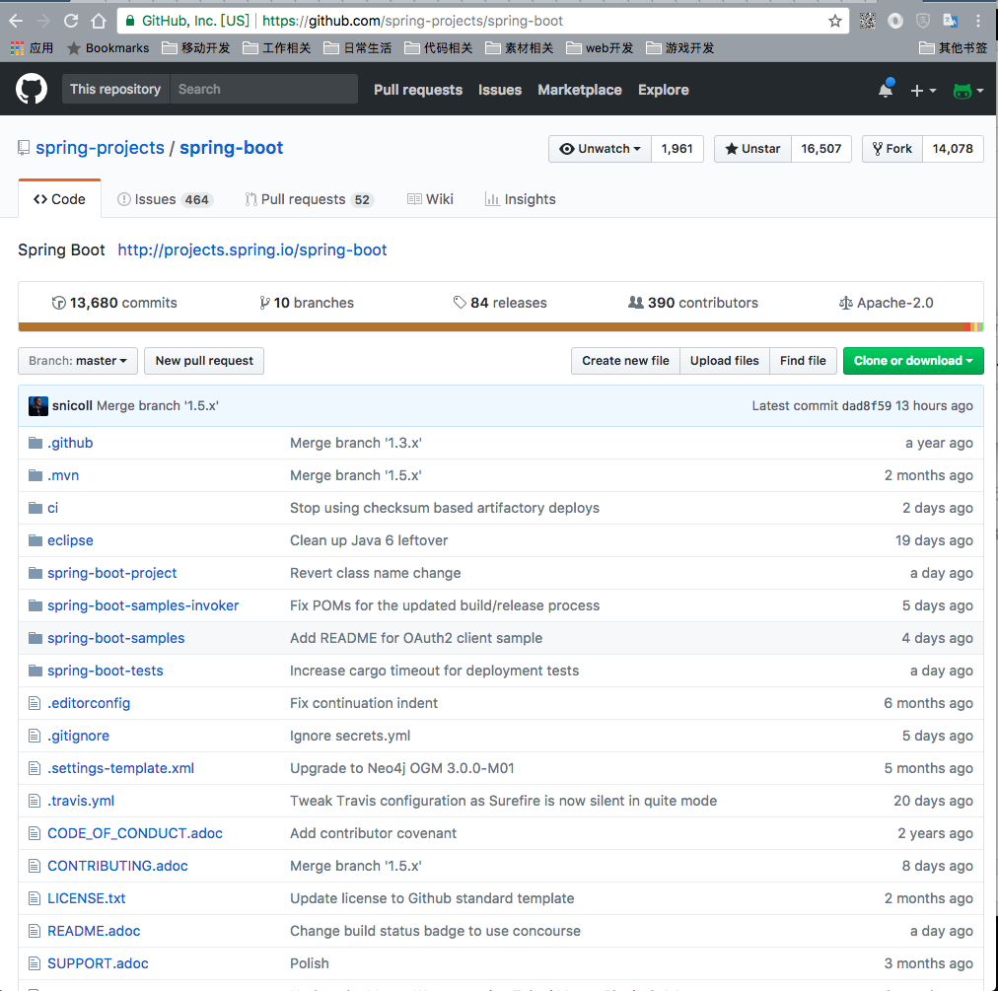Open the user avatar profile menu
998x991 pixels.
[x=968, y=91]
